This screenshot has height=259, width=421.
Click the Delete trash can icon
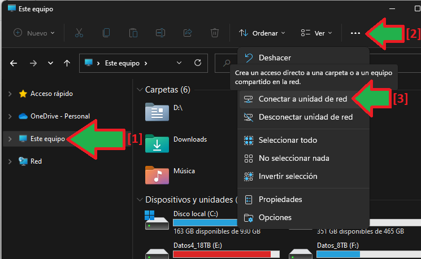click(x=215, y=33)
